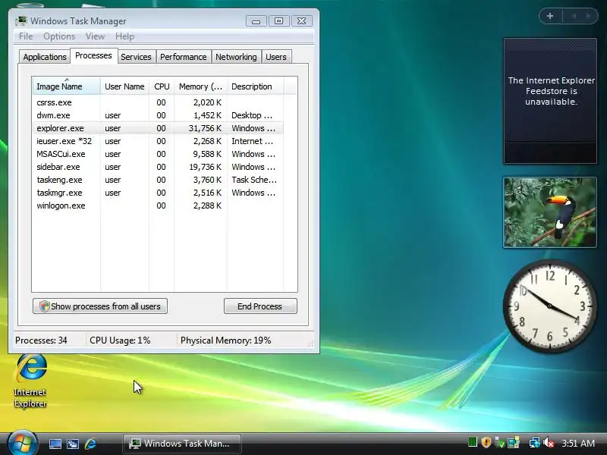Select the dwm.exe process row

(x=158, y=115)
